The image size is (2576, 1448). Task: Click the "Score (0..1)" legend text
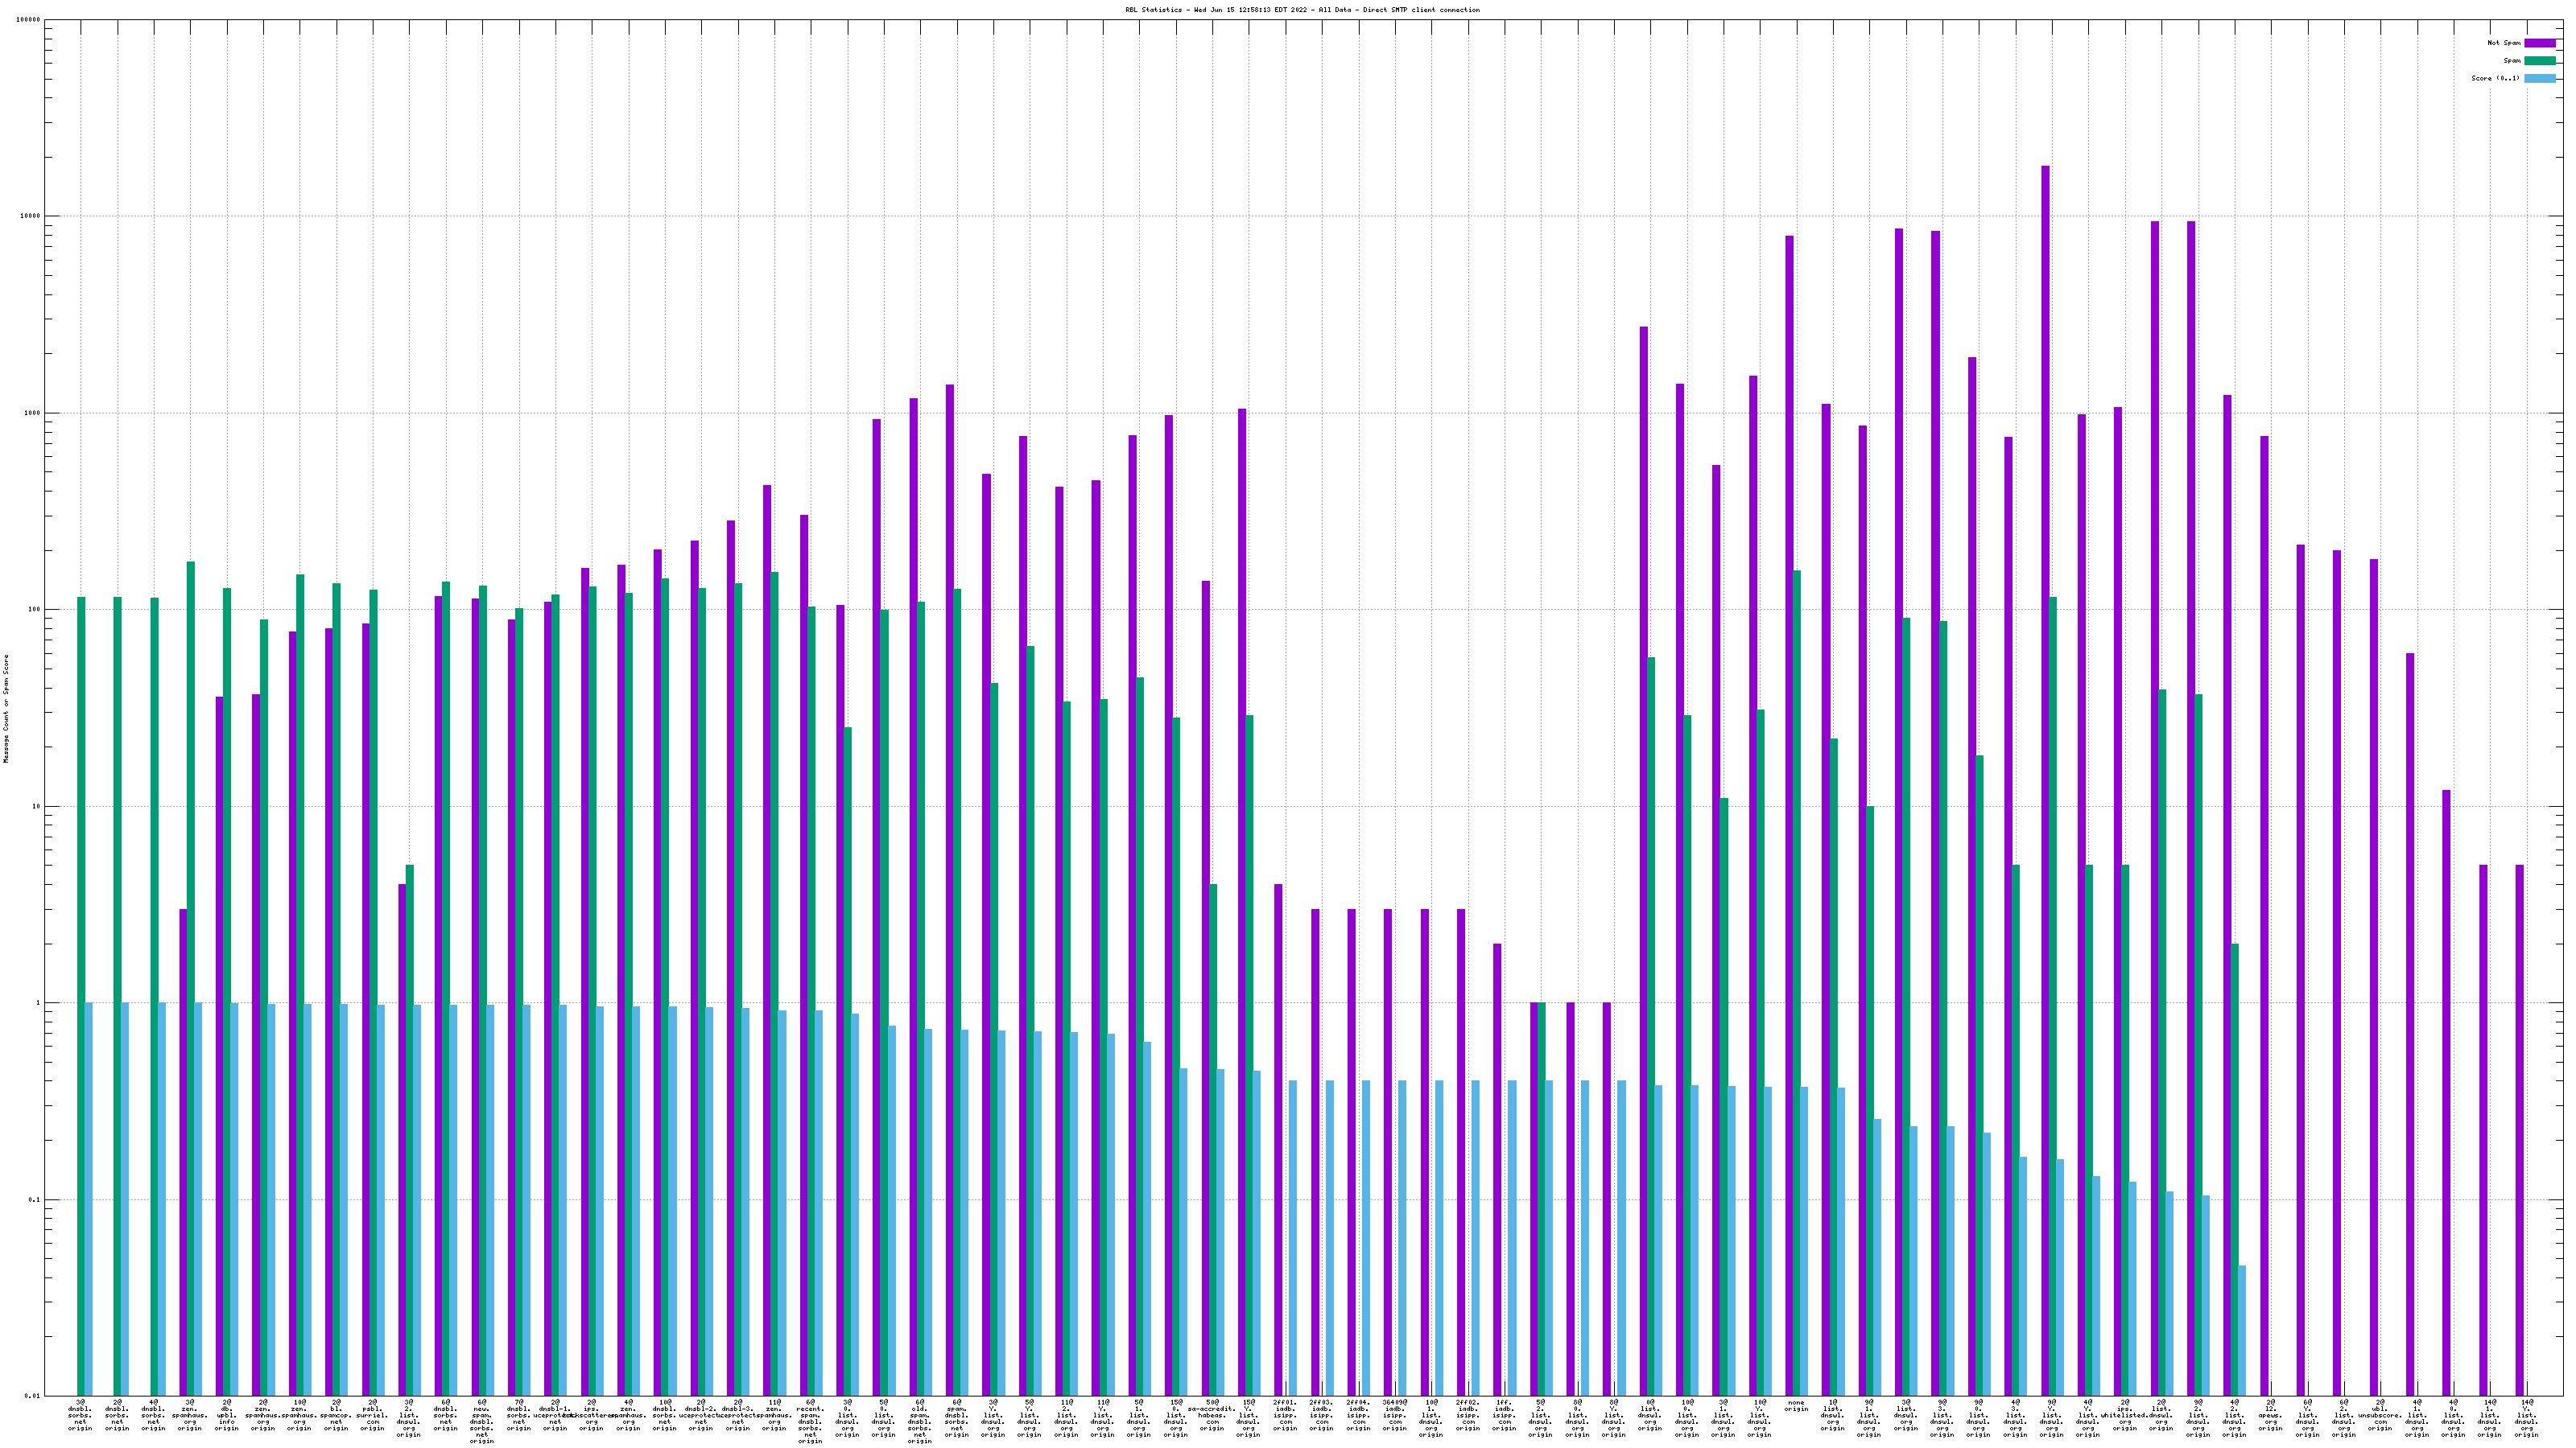[2495, 78]
